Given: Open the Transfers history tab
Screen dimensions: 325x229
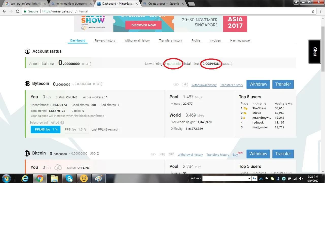Looking at the screenshot, I should point(171,40).
